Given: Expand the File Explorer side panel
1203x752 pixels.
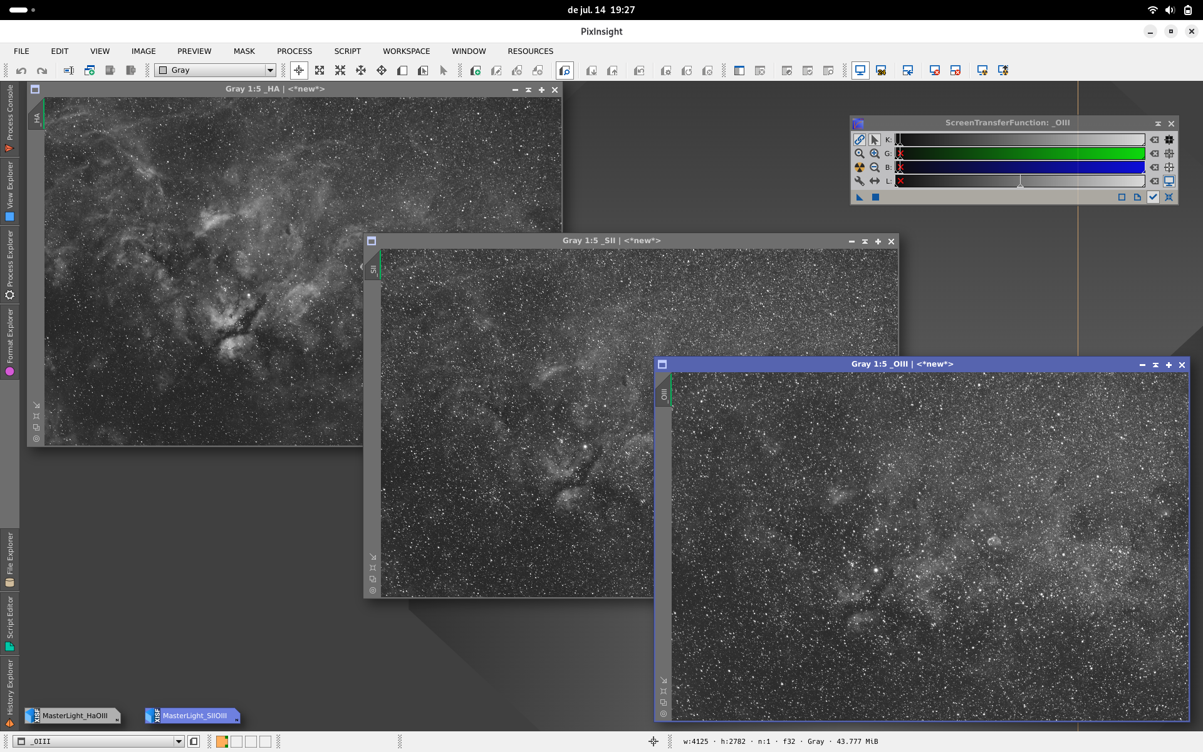Looking at the screenshot, I should pyautogui.click(x=9, y=560).
